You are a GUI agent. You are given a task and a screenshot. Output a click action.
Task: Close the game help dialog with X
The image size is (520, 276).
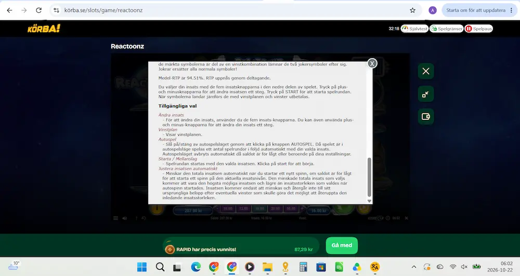point(372,63)
